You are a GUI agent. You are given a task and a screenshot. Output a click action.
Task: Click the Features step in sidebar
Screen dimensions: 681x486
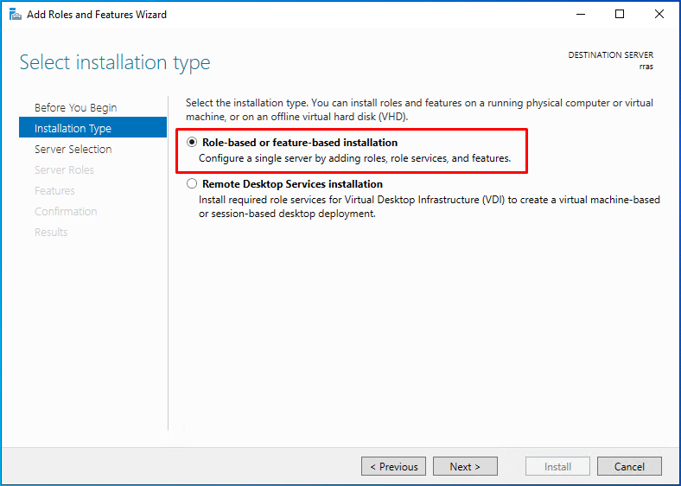(54, 191)
